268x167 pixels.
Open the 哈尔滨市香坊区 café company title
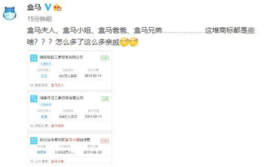pos(65,140)
